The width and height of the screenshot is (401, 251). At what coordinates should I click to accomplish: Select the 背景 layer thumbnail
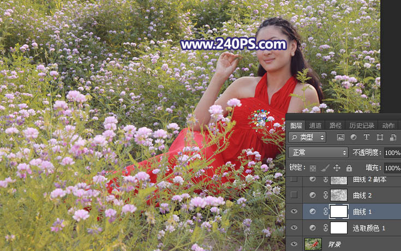(x=314, y=243)
